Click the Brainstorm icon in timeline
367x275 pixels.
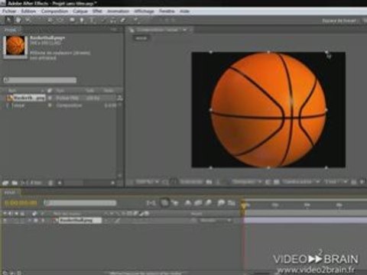[x=221, y=202]
